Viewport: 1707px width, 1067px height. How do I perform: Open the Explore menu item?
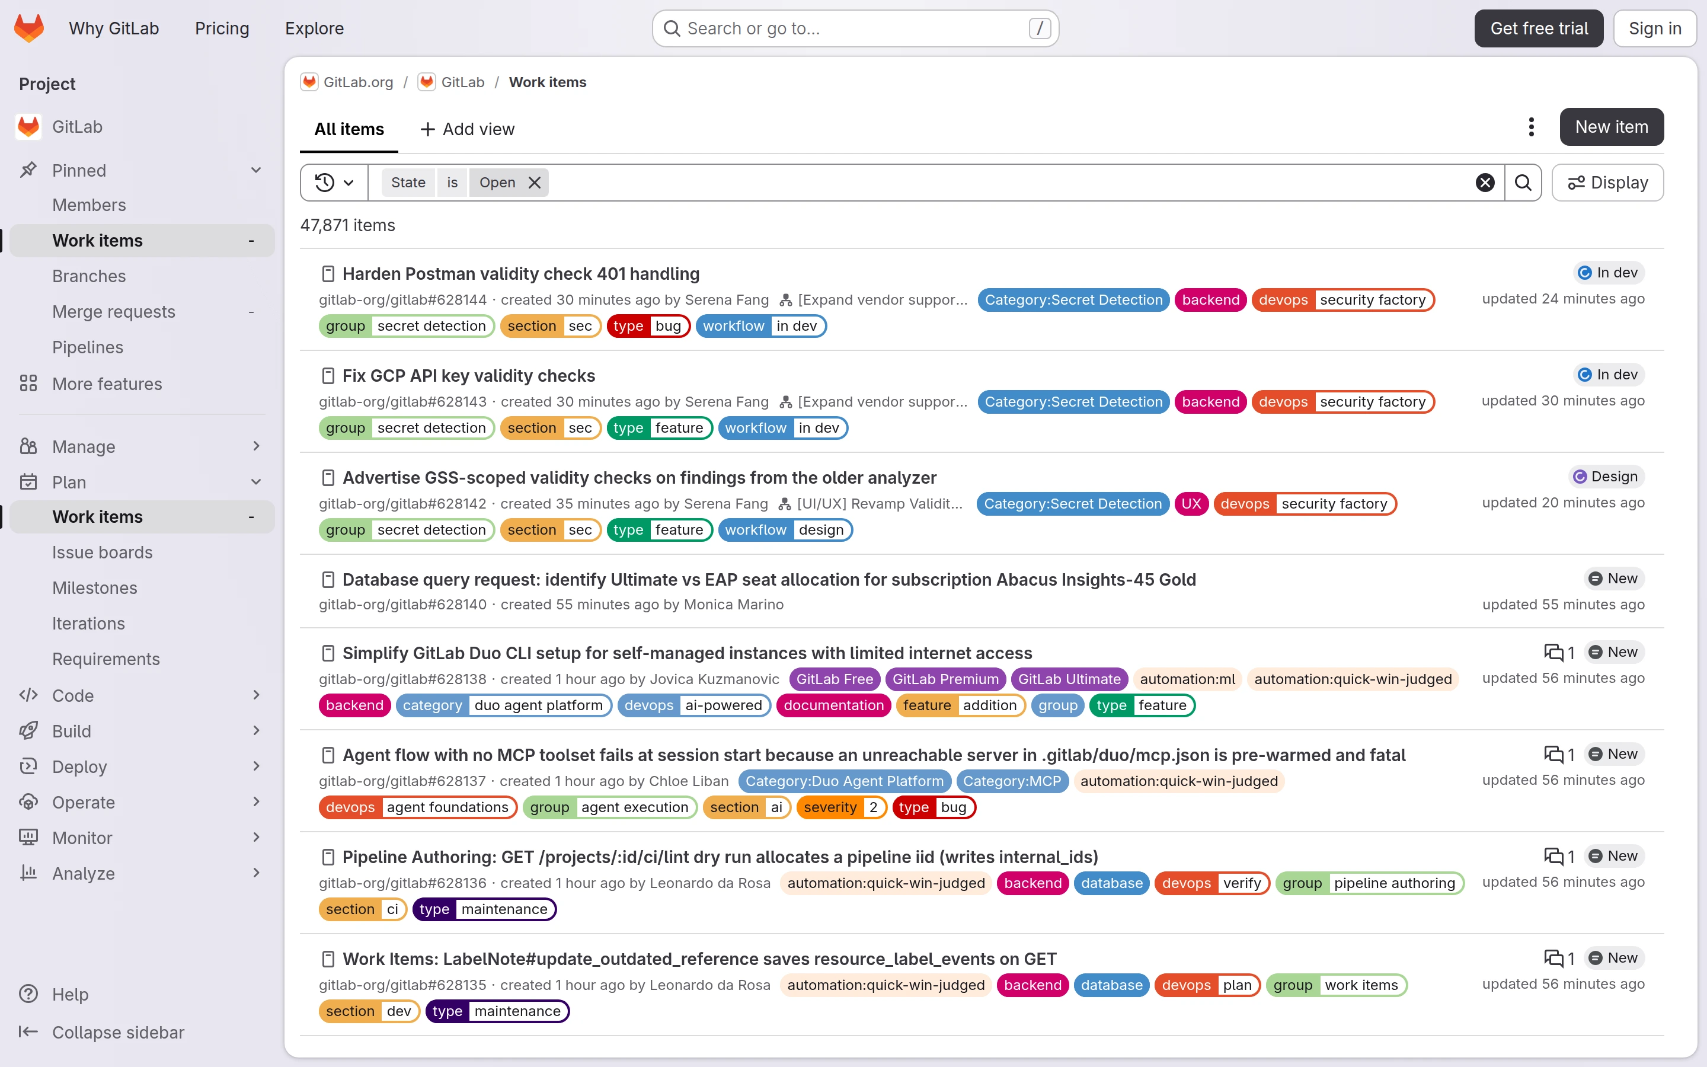pos(314,28)
